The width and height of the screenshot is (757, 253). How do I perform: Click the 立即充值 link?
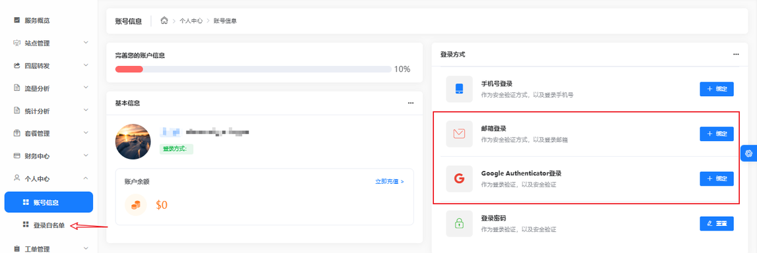pos(390,182)
